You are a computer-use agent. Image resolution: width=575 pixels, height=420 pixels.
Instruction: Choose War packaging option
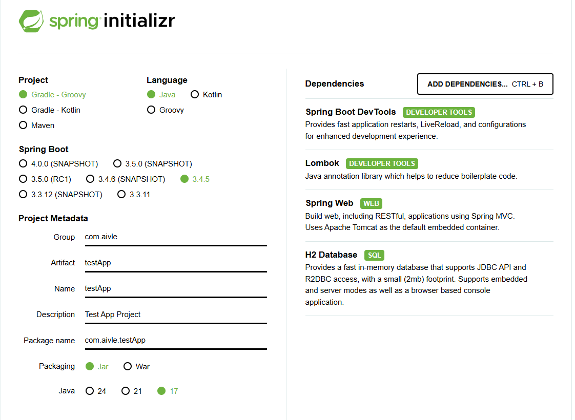137,367
